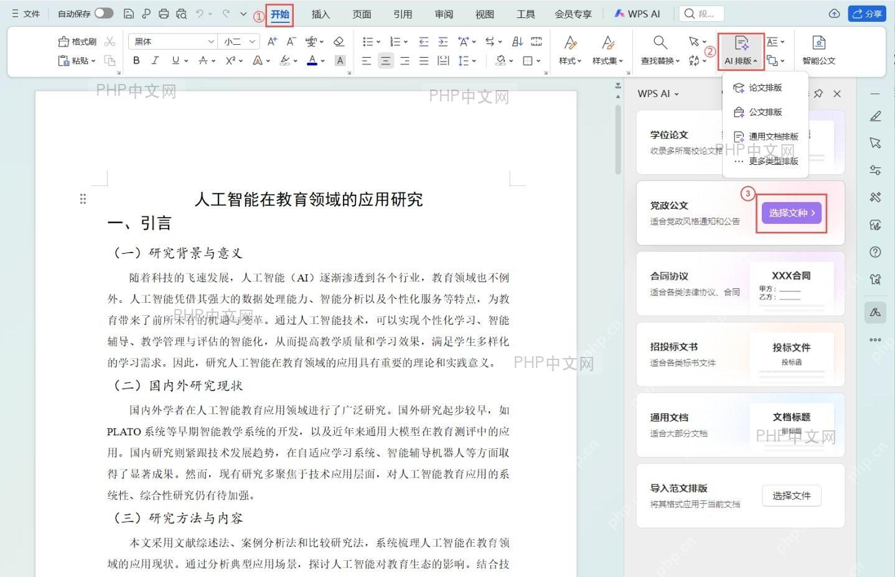Viewport: 895px width, 577px height.
Task: Click the decrease indent icon
Action: click(x=424, y=42)
